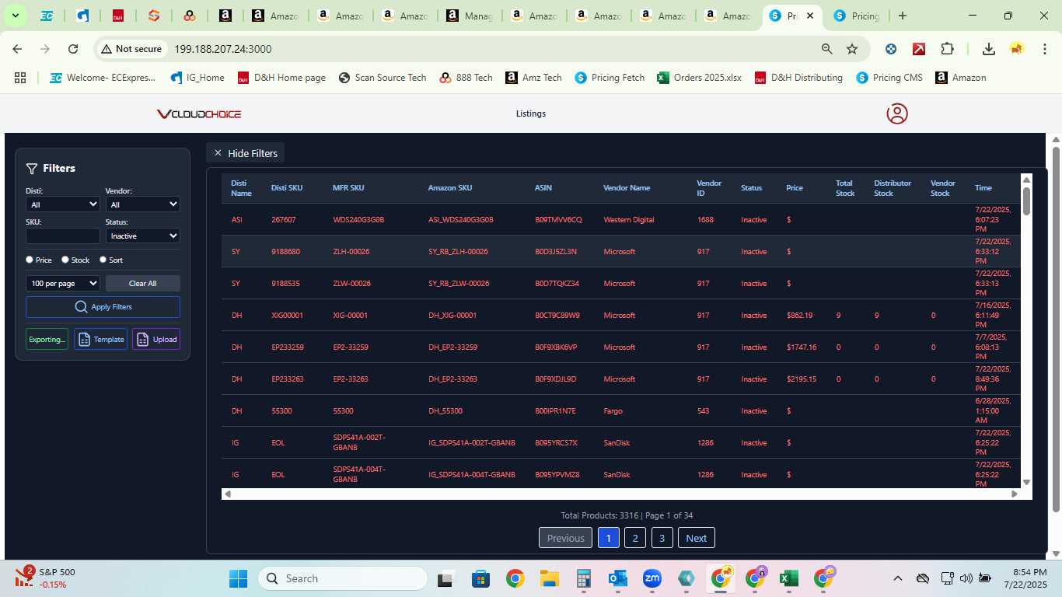Select the Price radio option
The width and height of the screenshot is (1062, 597).
pos(30,260)
